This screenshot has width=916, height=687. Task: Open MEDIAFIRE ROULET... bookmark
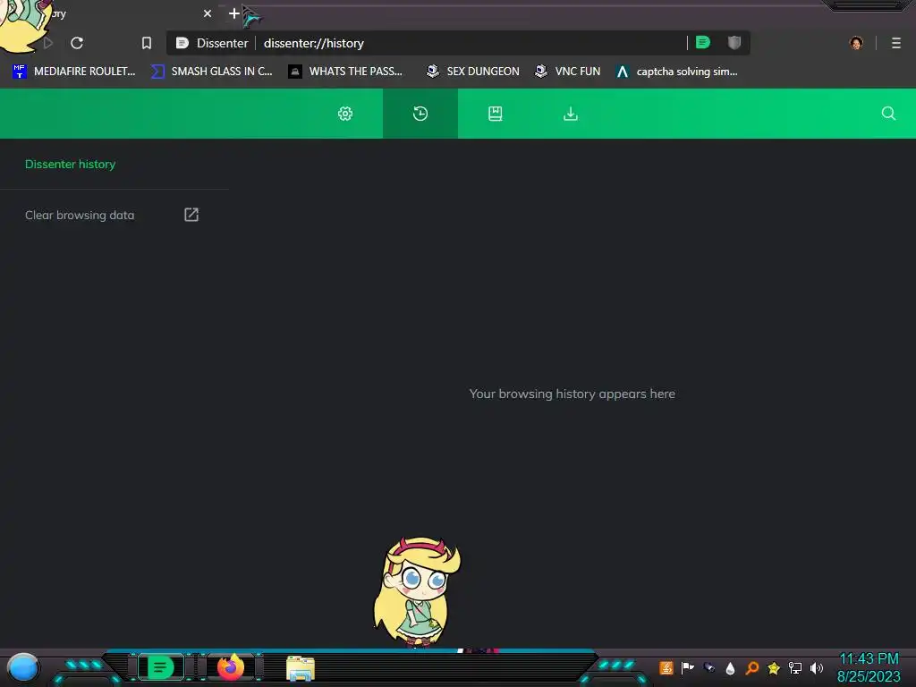tap(73, 72)
